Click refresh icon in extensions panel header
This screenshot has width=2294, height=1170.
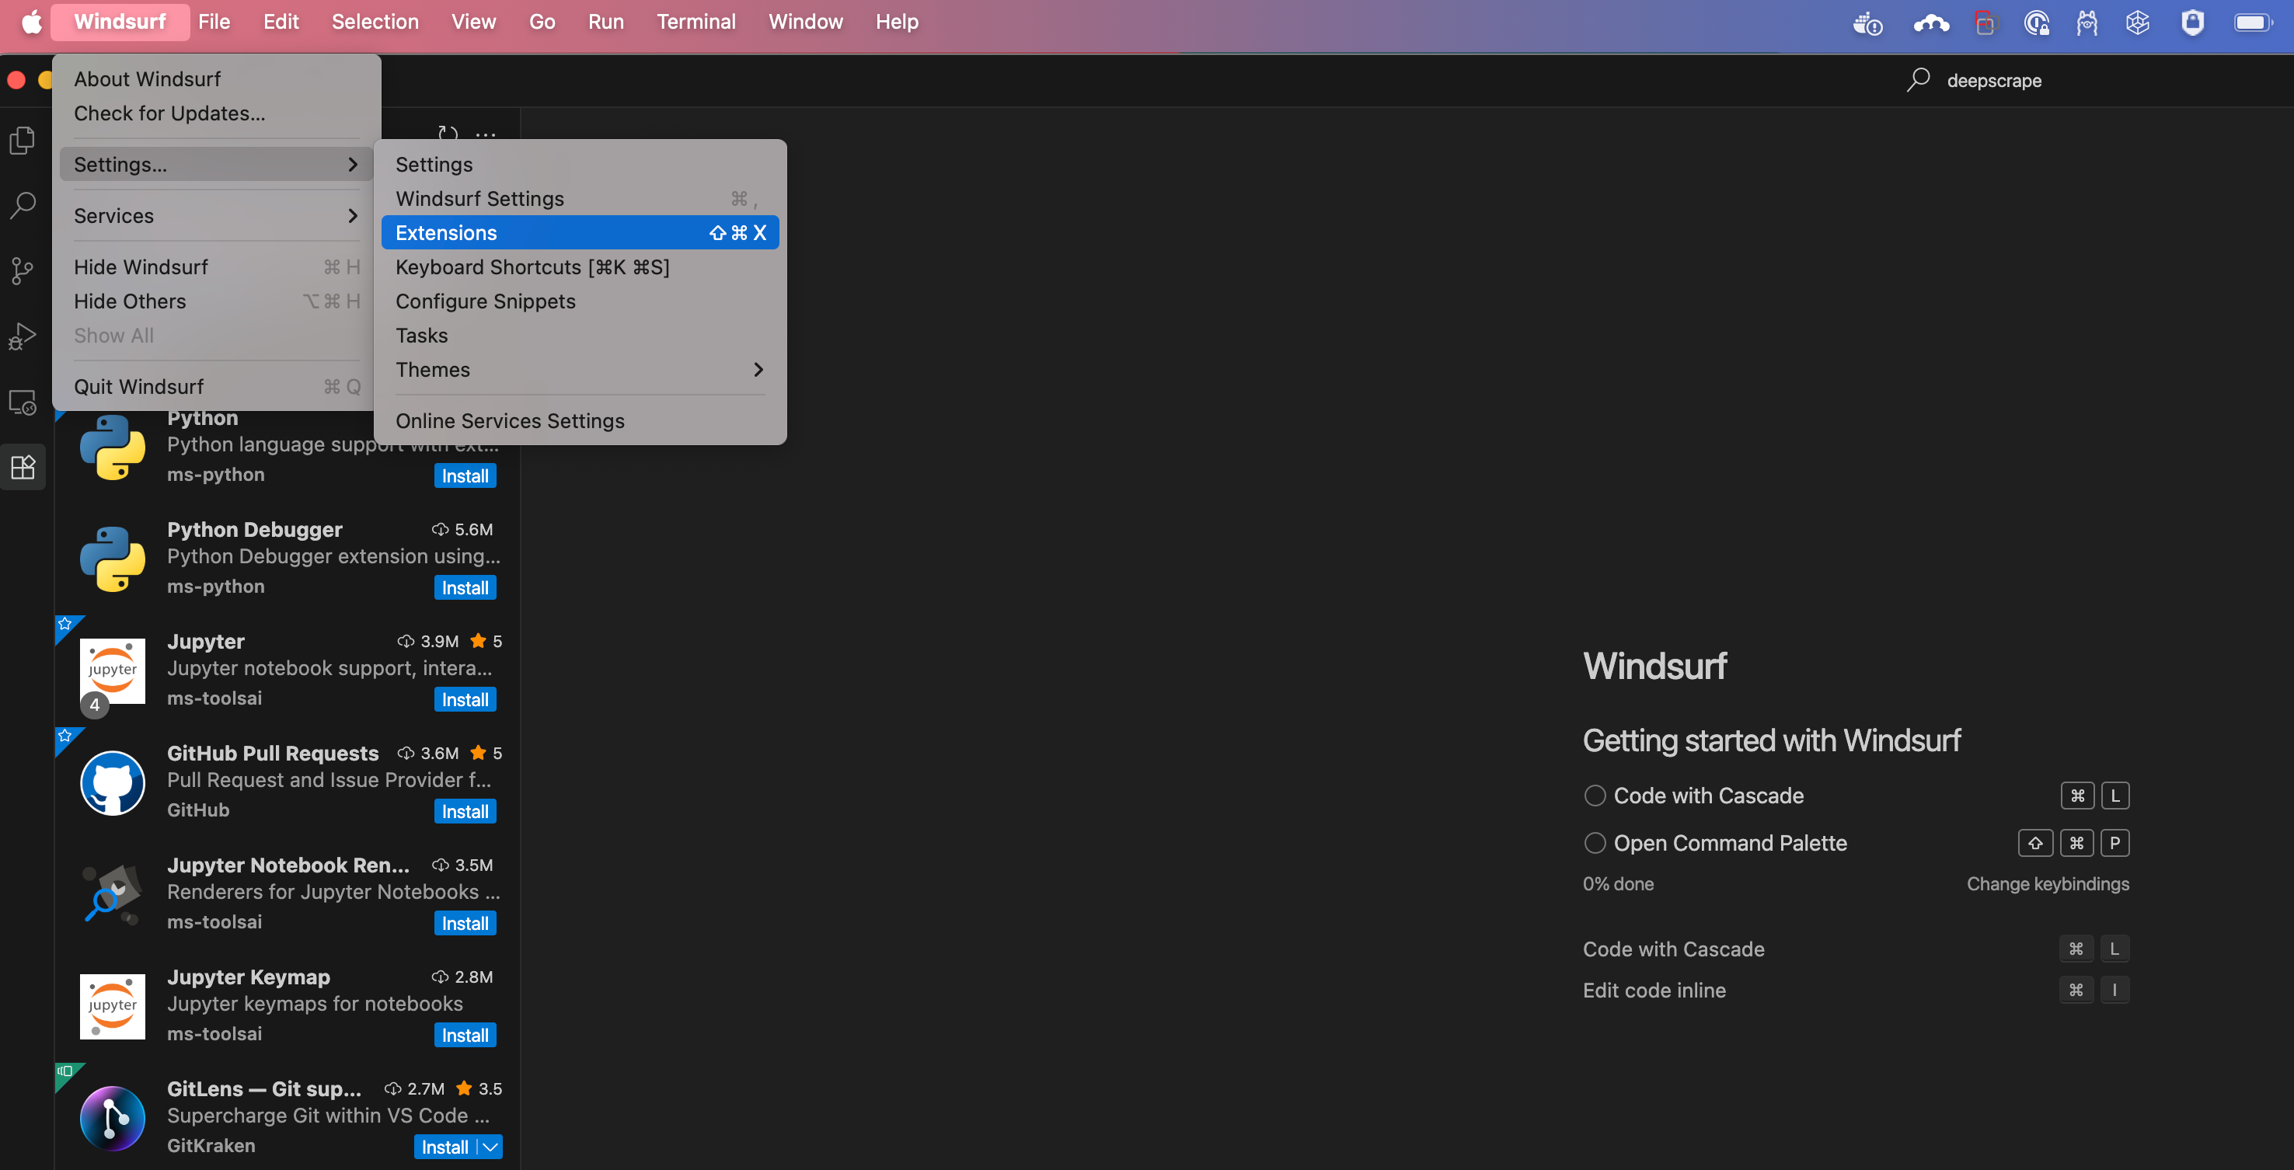point(448,133)
